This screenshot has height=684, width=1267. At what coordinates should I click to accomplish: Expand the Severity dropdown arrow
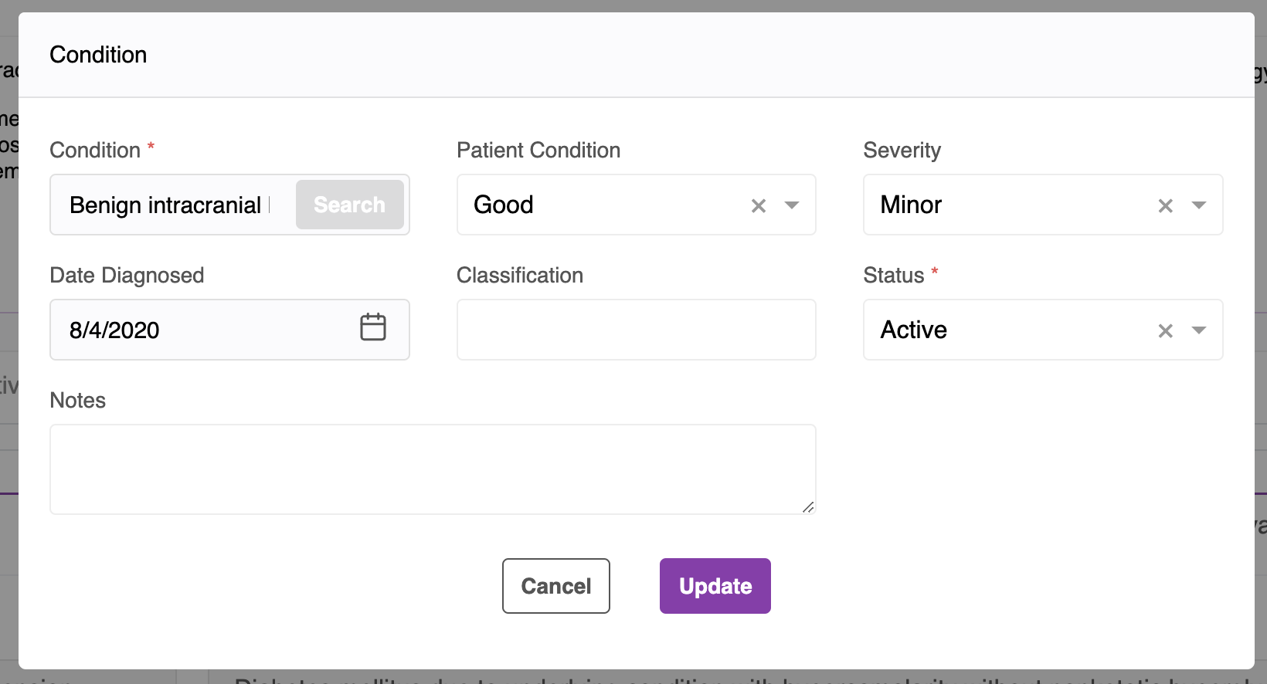pos(1198,205)
